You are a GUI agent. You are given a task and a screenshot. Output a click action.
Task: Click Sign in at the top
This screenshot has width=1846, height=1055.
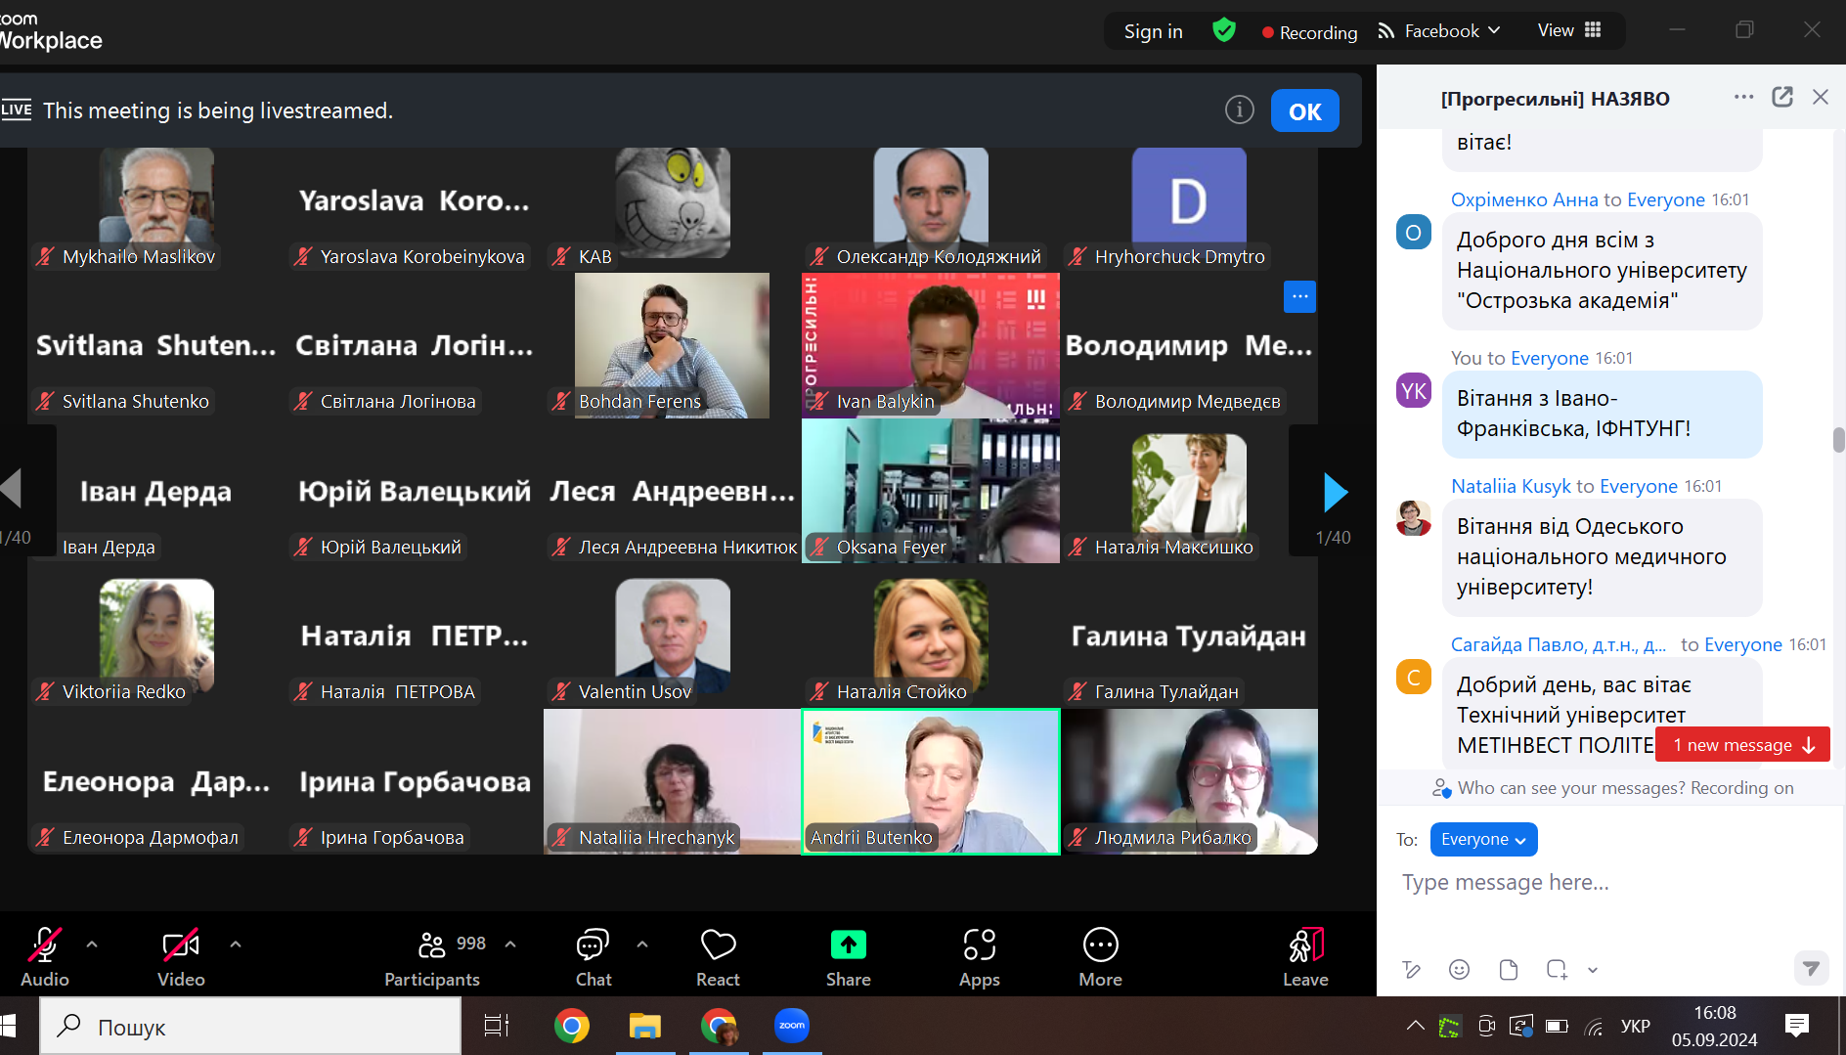[1153, 31]
